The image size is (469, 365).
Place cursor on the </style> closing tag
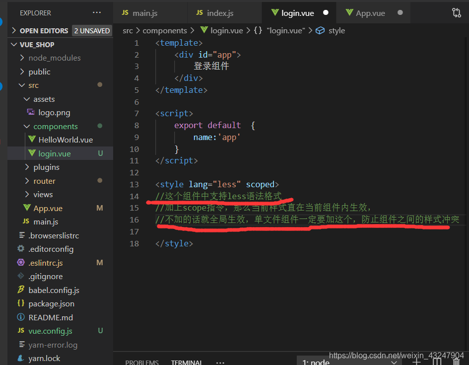174,243
